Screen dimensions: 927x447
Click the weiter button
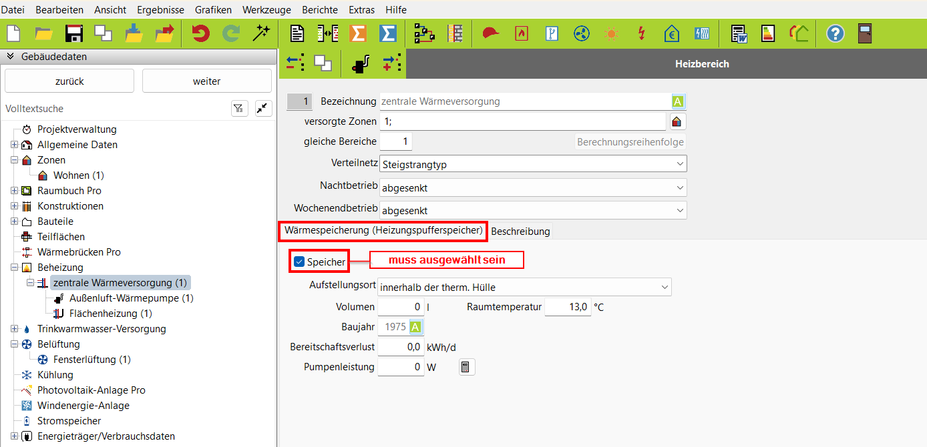point(206,81)
